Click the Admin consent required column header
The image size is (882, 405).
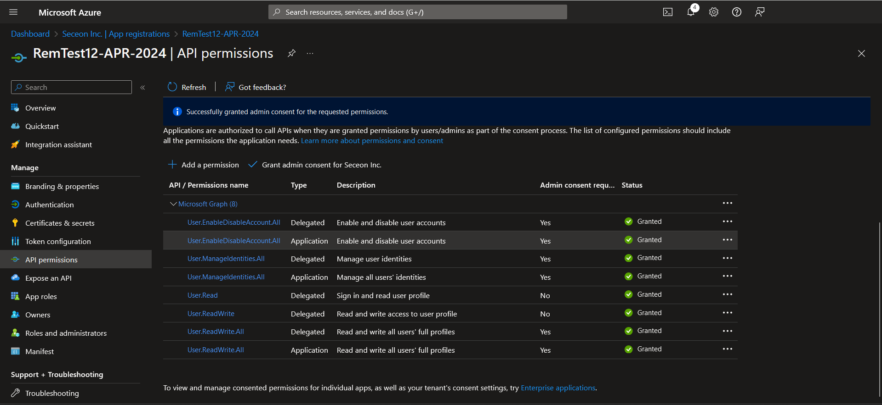[x=577, y=185]
